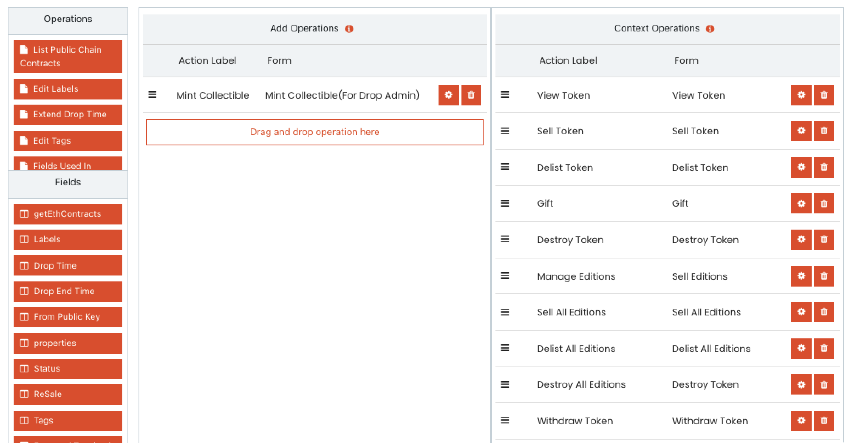Click the Destroy All Editions action label
Image resolution: width=849 pixels, height=443 pixels.
(581, 385)
